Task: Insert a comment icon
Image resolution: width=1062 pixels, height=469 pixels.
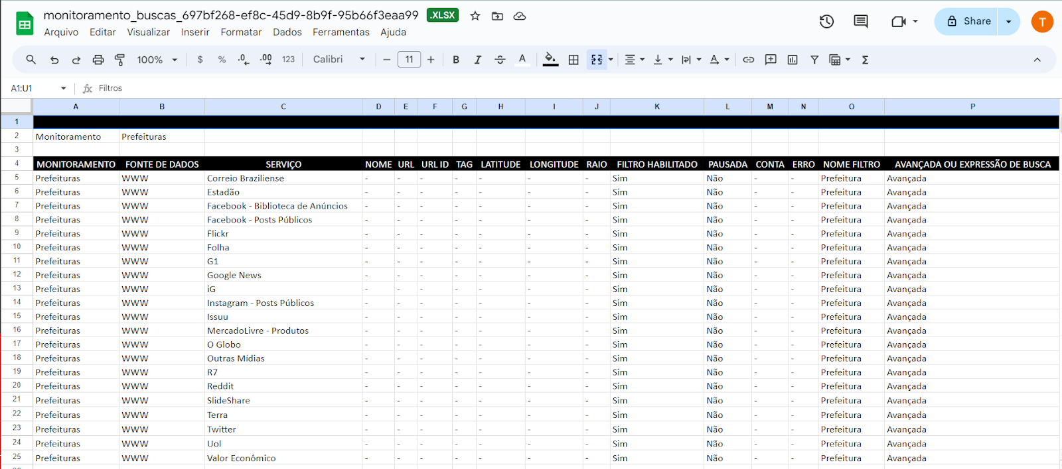Action: click(771, 60)
